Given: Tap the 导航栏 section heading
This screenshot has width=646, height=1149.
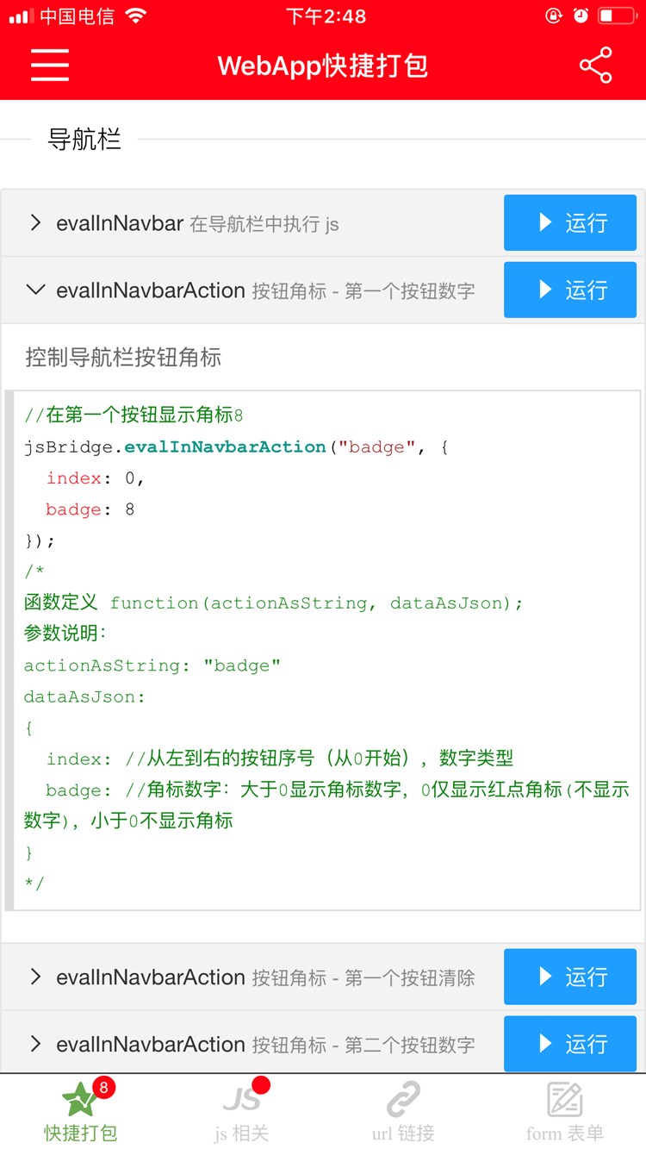Looking at the screenshot, I should tap(84, 139).
